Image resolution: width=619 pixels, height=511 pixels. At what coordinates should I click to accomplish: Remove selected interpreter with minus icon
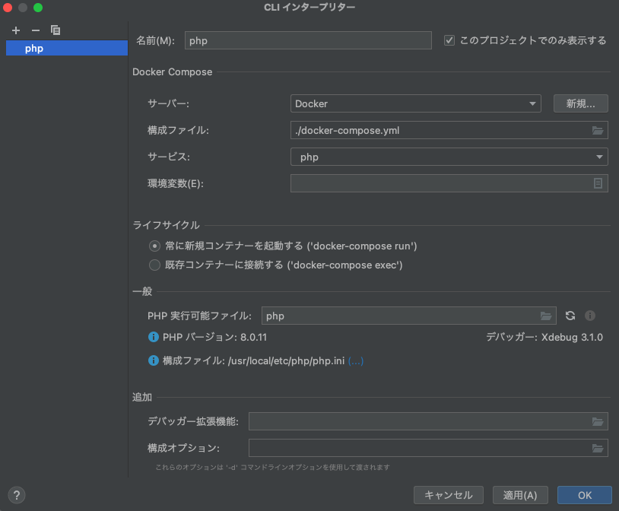click(x=36, y=30)
